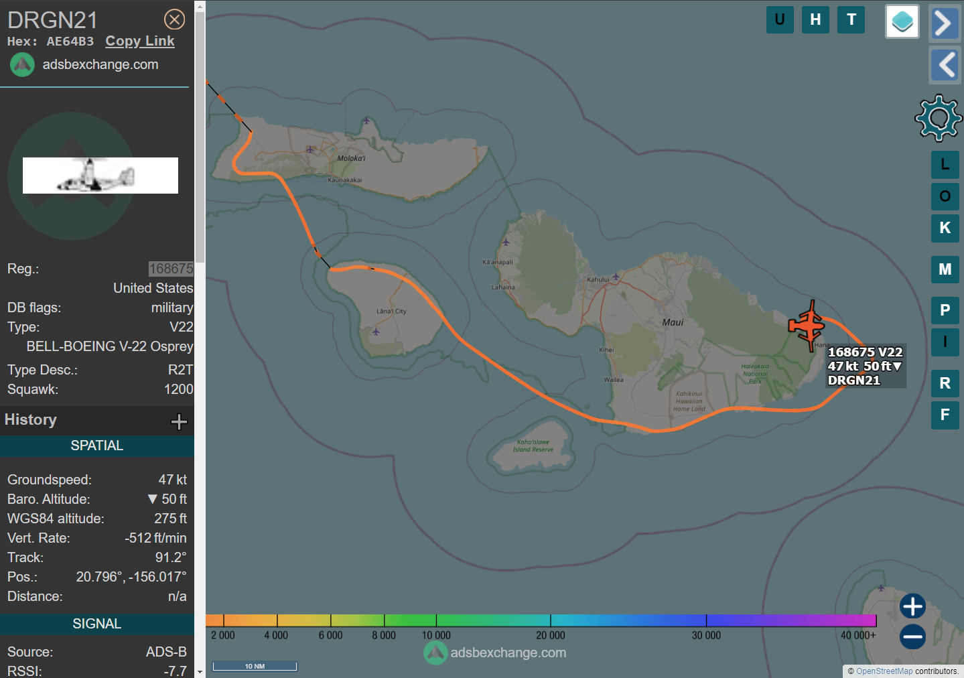This screenshot has width=964, height=678.
Task: Expand the History section
Action: (x=179, y=421)
